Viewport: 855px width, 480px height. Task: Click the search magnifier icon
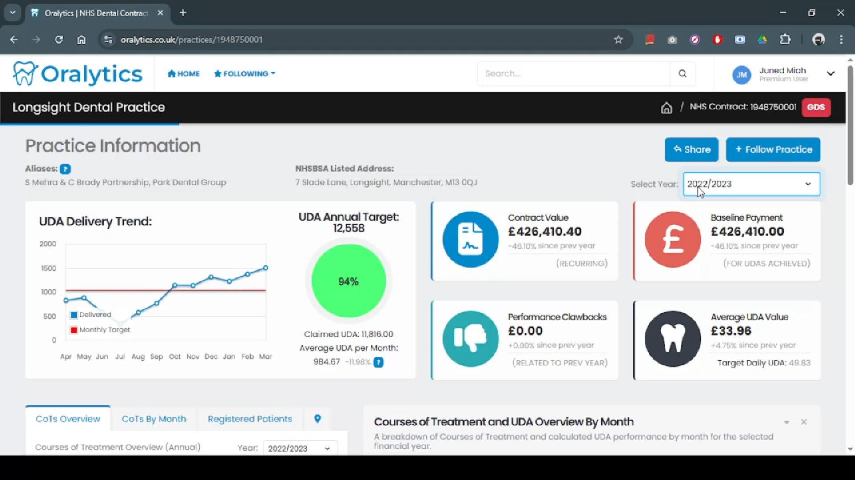click(683, 73)
